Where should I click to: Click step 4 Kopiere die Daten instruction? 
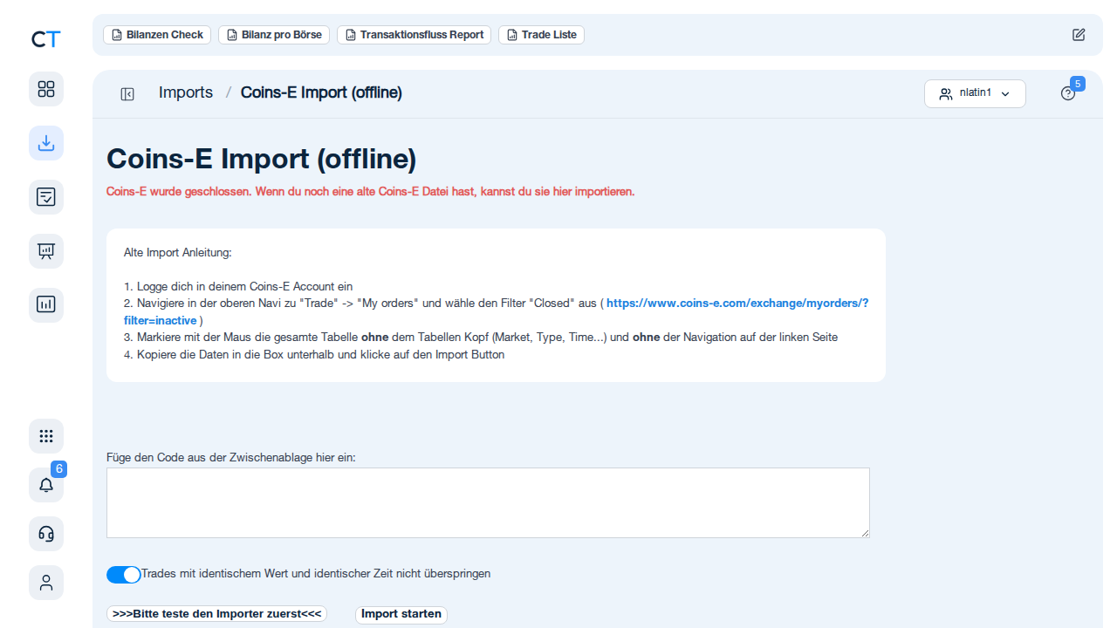pos(314,355)
